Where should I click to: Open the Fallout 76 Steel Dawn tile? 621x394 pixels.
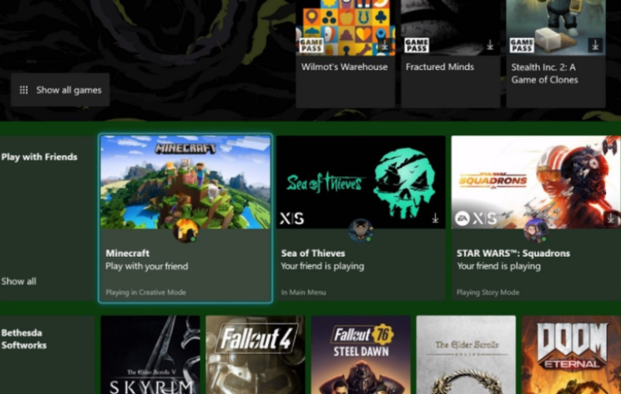[361, 355]
